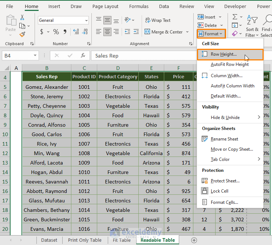
Task: Click the Orientation text angle icon
Action: pyautogui.click(x=127, y=20)
